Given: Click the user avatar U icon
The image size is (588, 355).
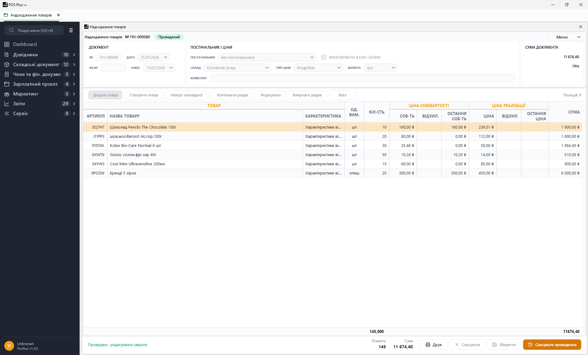Looking at the screenshot, I should (9, 346).
